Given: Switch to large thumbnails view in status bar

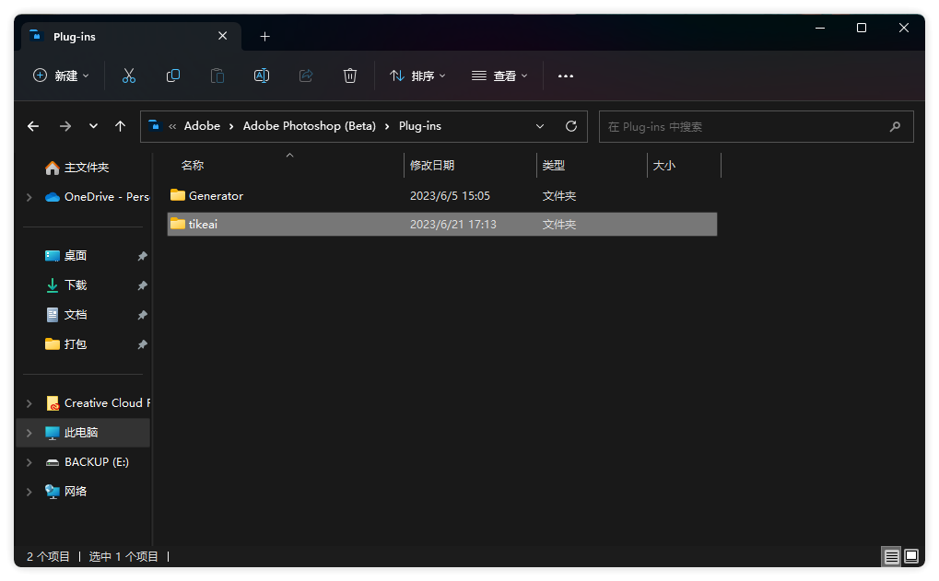Looking at the screenshot, I should (910, 556).
